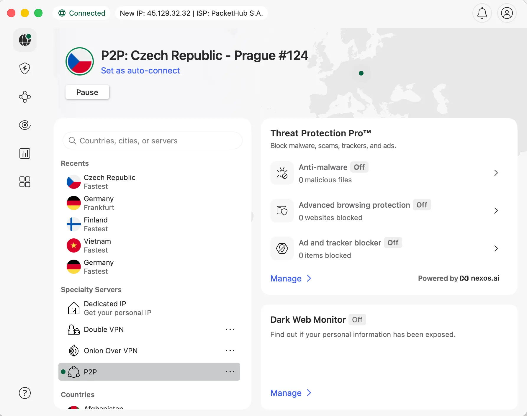Open the apps grid icon in the sidebar
527x416 pixels.
tap(24, 182)
